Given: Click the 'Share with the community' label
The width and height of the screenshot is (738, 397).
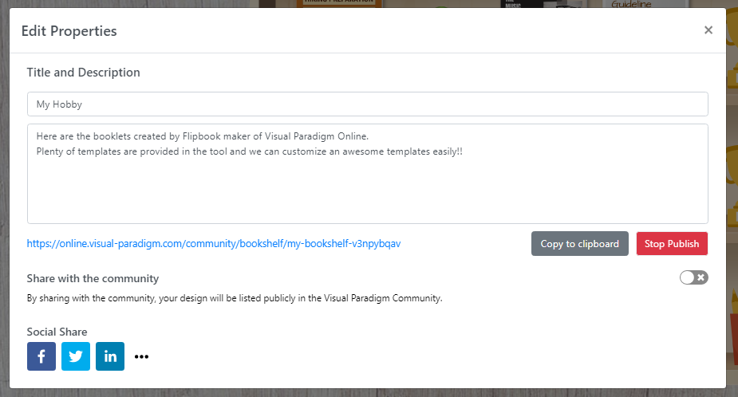Looking at the screenshot, I should point(93,278).
